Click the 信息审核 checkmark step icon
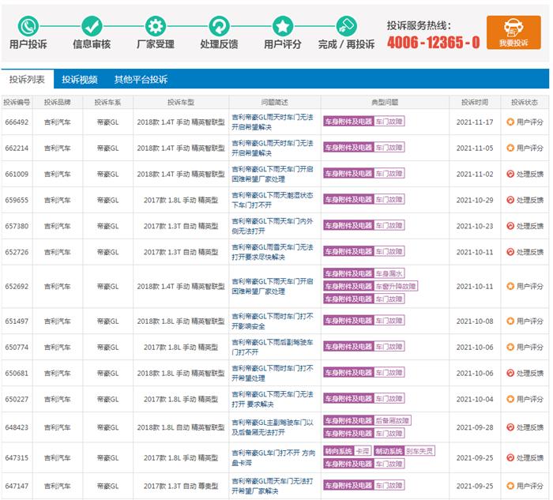The width and height of the screenshot is (553, 500). click(92, 26)
